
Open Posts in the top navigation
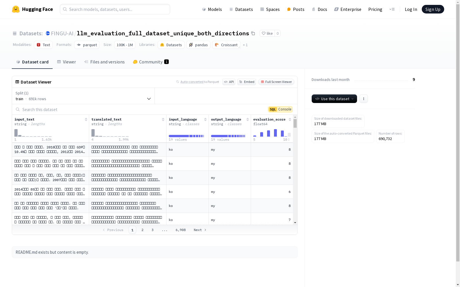coord(296,9)
